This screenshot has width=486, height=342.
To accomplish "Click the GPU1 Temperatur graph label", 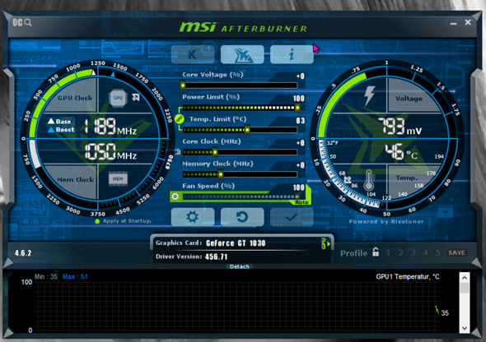I will pyautogui.click(x=408, y=276).
